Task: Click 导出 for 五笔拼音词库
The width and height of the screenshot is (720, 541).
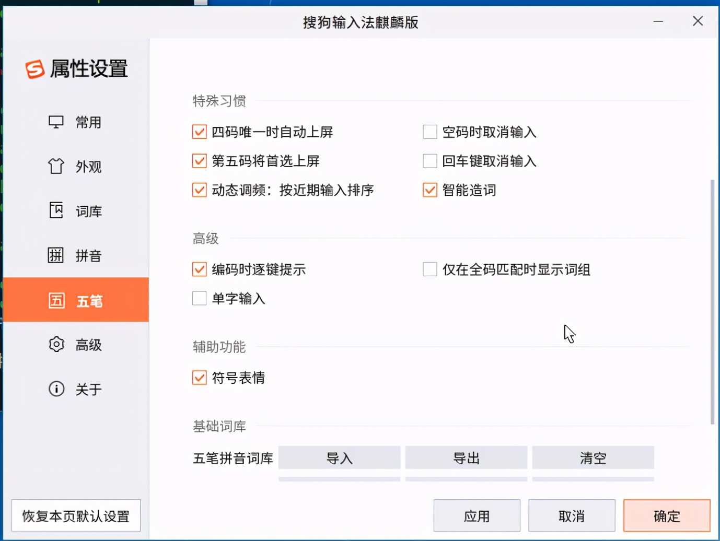Action: click(467, 458)
